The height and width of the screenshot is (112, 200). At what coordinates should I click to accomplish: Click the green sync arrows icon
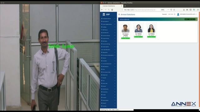[x=194, y=10]
